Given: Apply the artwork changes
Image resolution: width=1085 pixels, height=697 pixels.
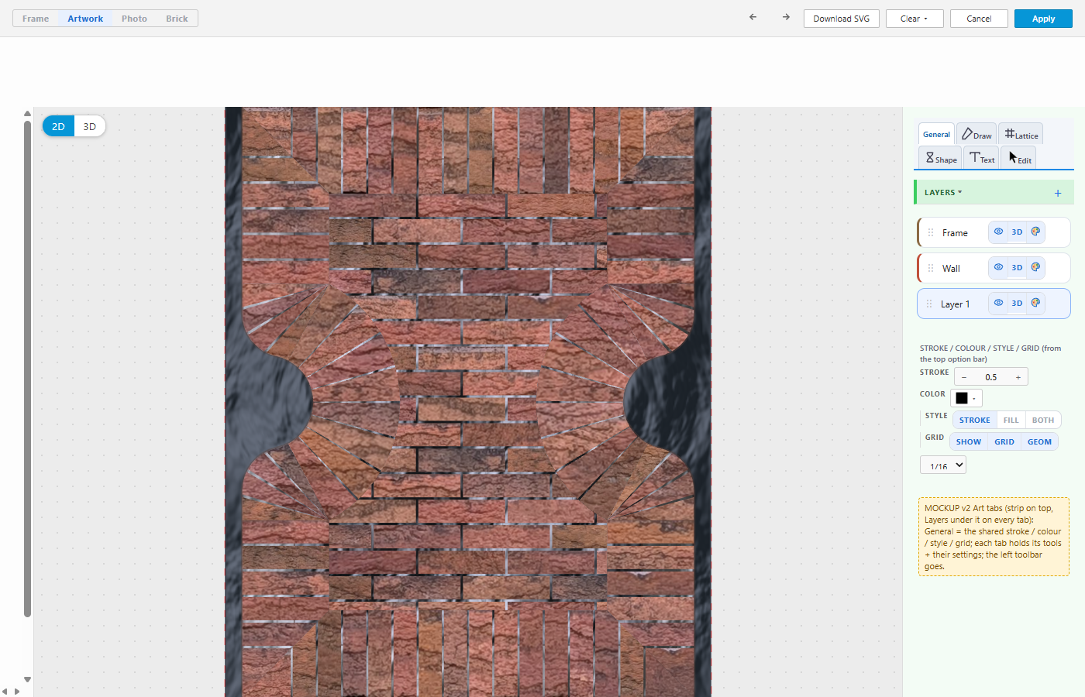Looking at the screenshot, I should tap(1043, 19).
